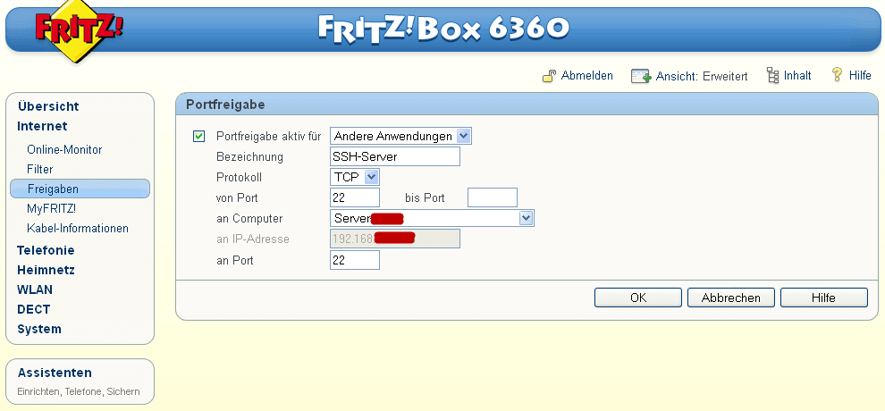Click the Hilfe question mark icon
Screen dimensions: 885x411
(838, 75)
